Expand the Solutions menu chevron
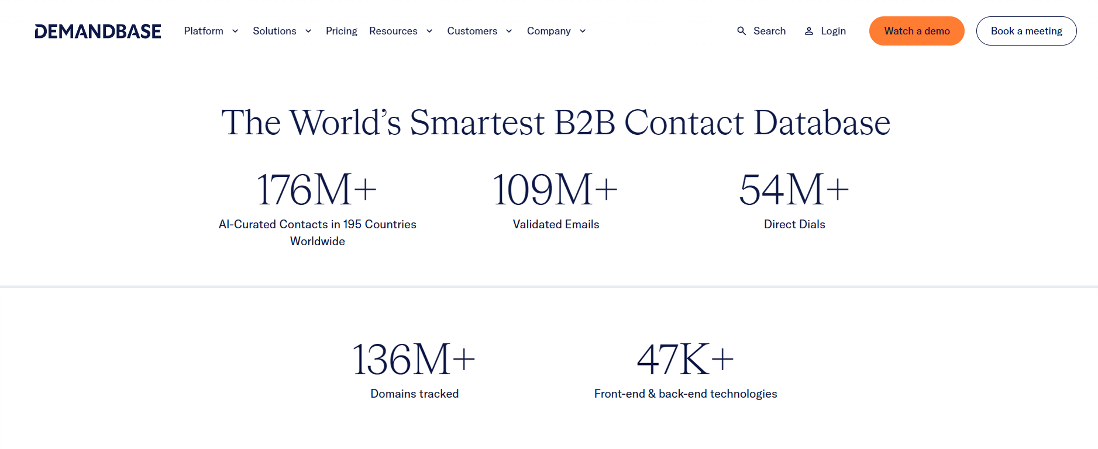This screenshot has height=449, width=1098. [x=308, y=31]
